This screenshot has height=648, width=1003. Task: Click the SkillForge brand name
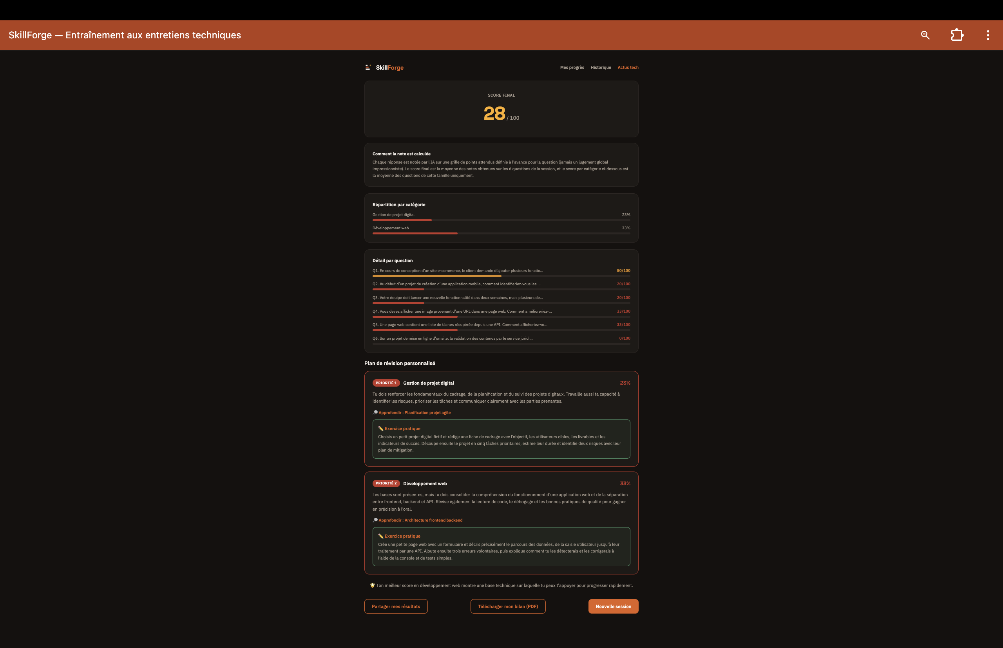pos(390,67)
